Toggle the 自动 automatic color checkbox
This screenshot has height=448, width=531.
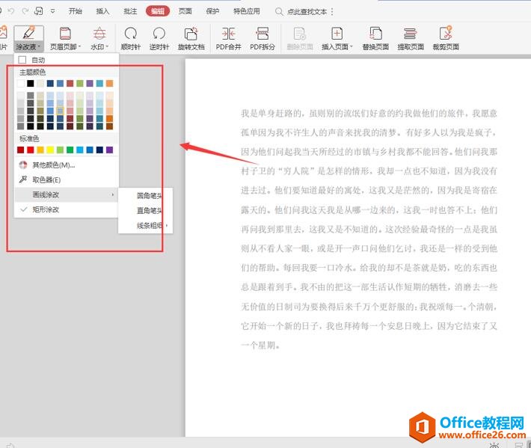click(22, 60)
